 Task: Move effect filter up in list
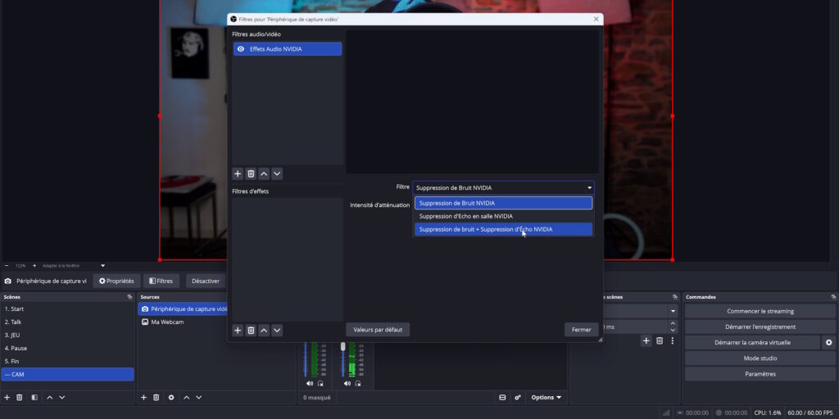point(264,331)
